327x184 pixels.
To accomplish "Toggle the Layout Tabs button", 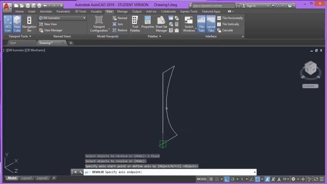I will coord(211,24).
